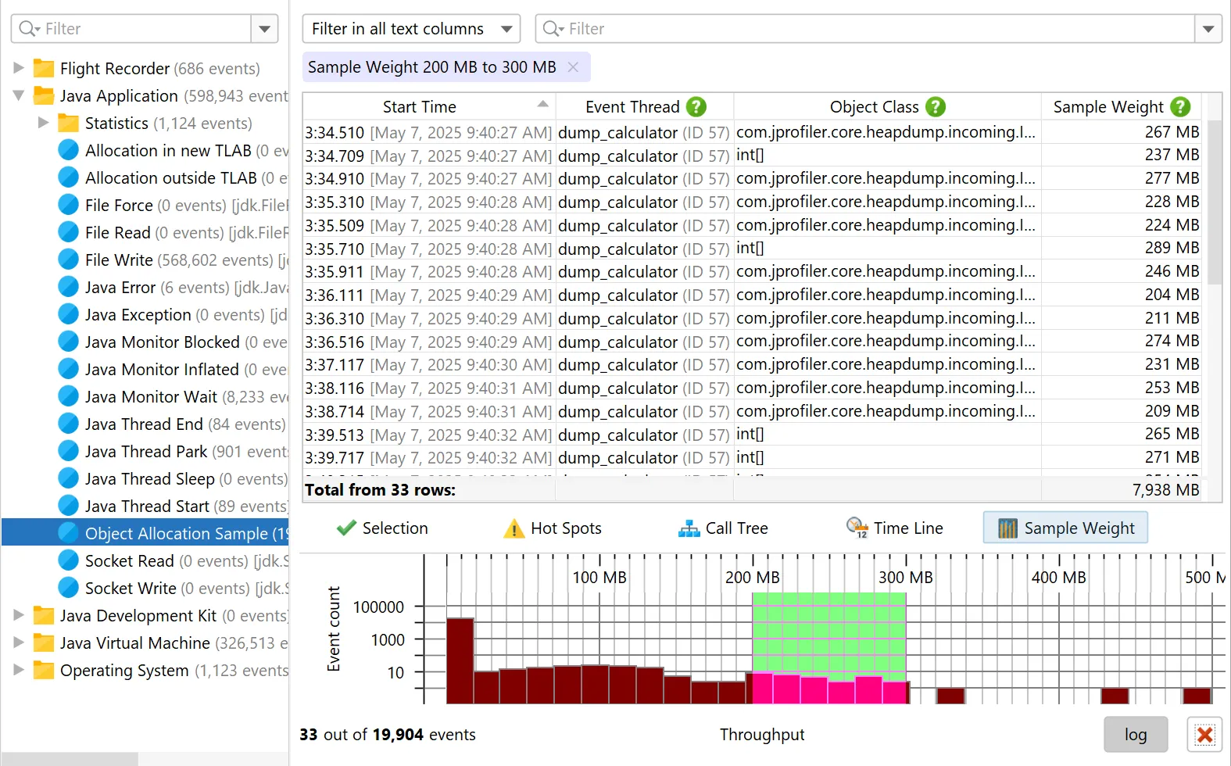Expand the Statistics tree node

click(44, 123)
